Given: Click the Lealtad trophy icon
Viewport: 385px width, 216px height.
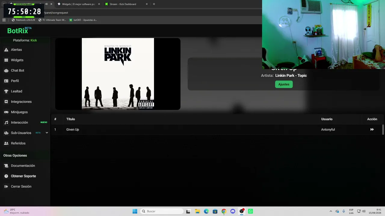Looking at the screenshot, I should pyautogui.click(x=6, y=91).
